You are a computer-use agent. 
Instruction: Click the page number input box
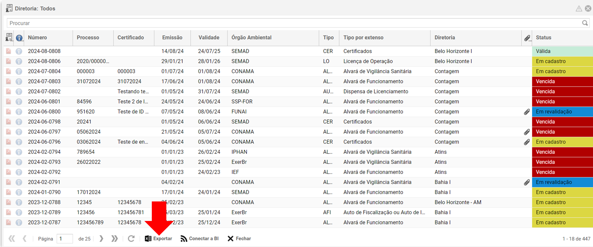pyautogui.click(x=65, y=238)
